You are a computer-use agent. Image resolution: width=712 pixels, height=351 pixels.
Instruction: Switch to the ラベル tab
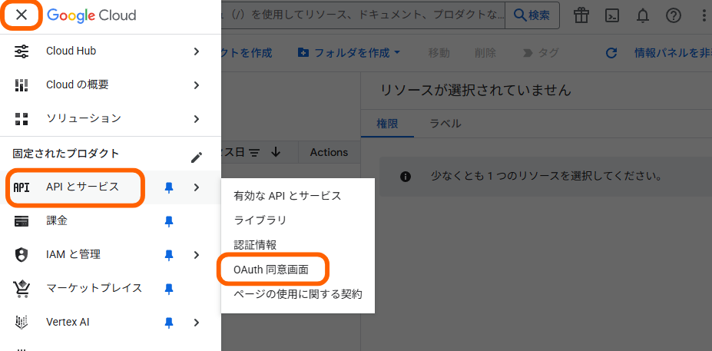point(445,124)
